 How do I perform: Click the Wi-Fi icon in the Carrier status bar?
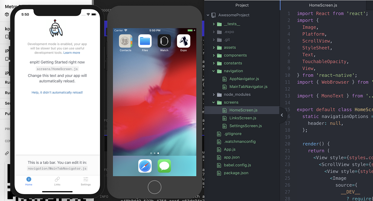126,30
